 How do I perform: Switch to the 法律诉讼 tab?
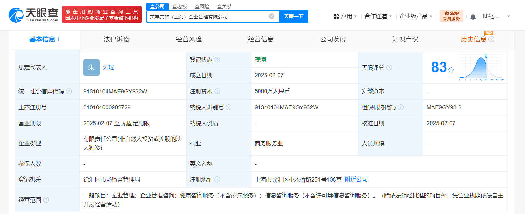tap(116, 39)
